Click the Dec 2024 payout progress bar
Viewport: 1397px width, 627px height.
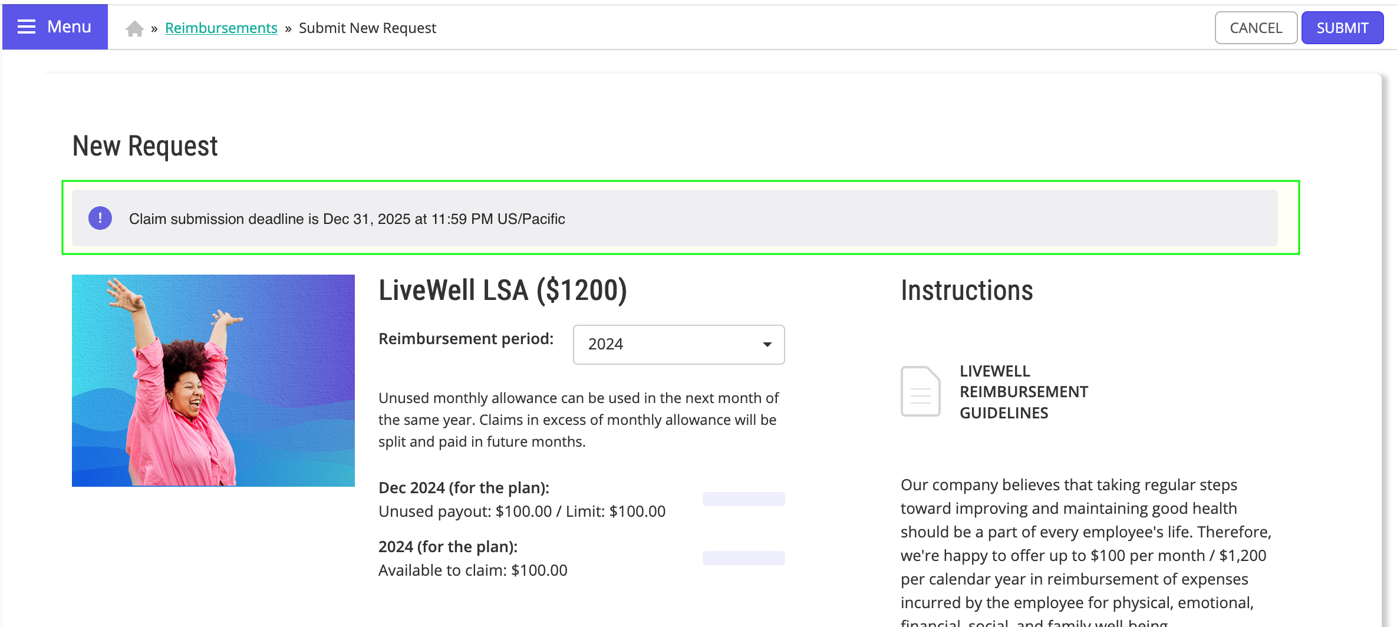pyautogui.click(x=743, y=499)
